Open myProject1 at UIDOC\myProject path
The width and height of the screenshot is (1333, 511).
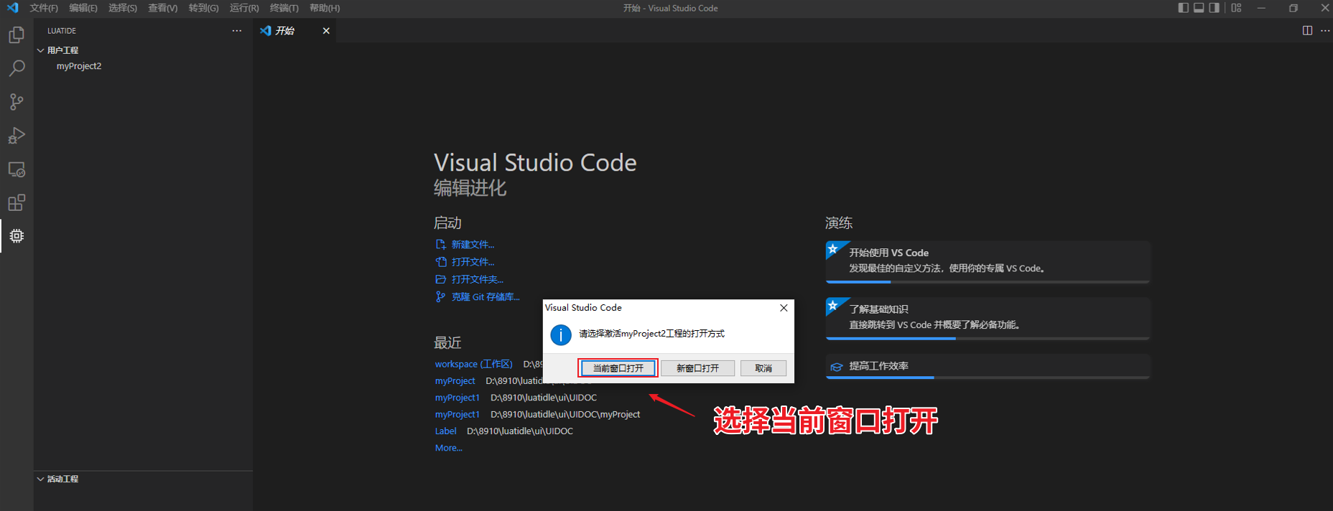click(x=457, y=414)
